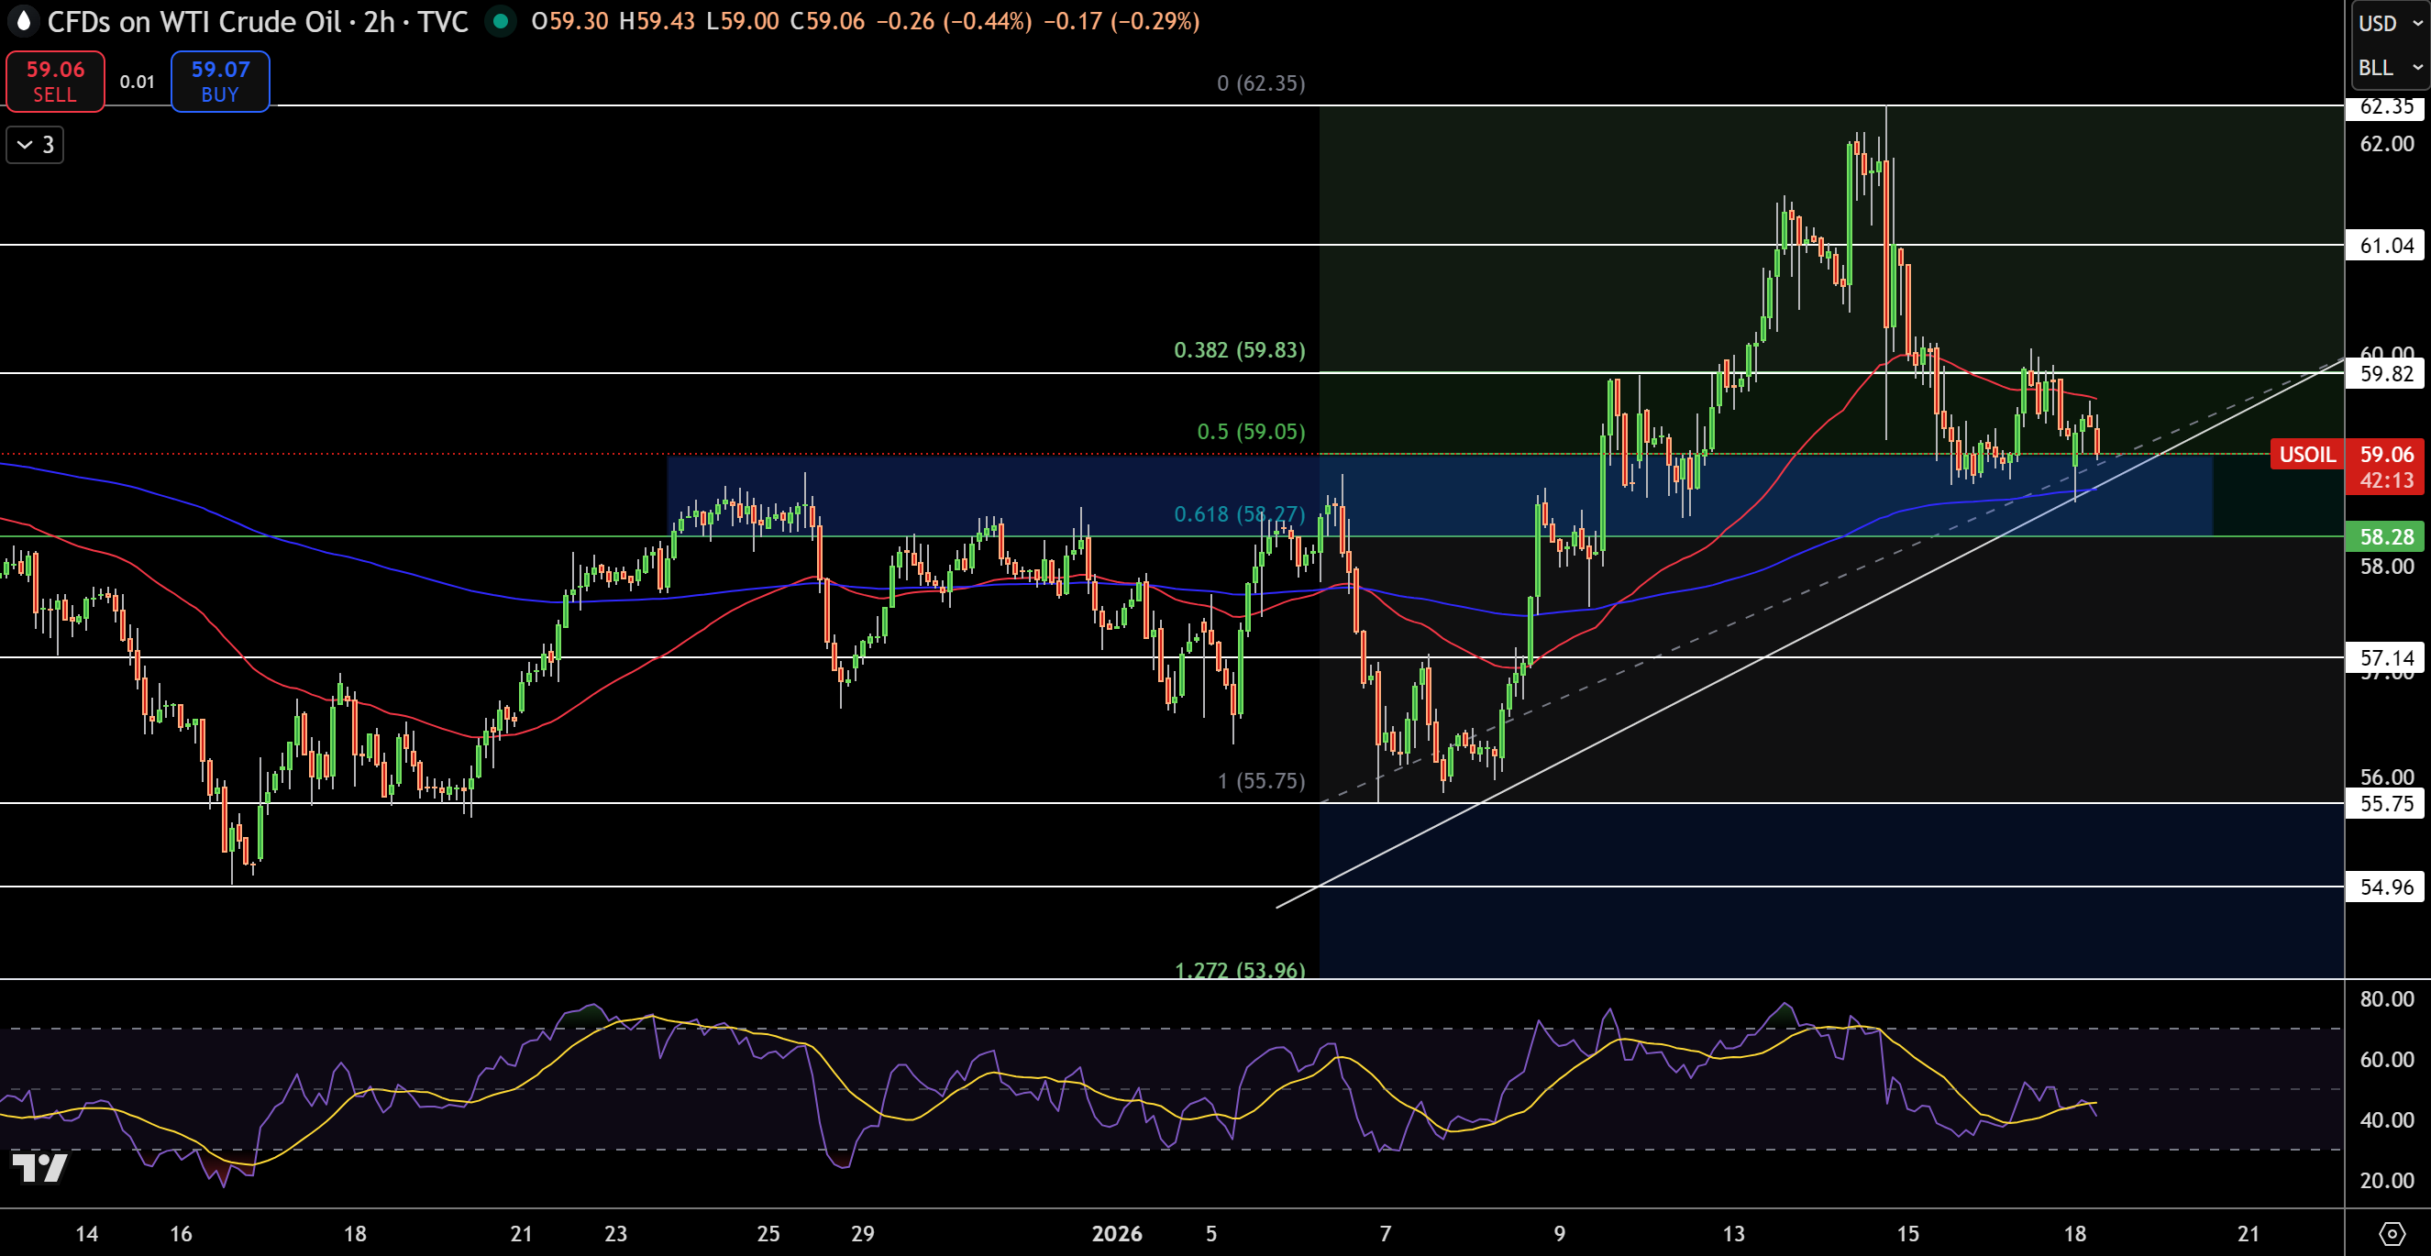Click the red SELL 59.06 button
This screenshot has width=2431, height=1256.
point(55,82)
